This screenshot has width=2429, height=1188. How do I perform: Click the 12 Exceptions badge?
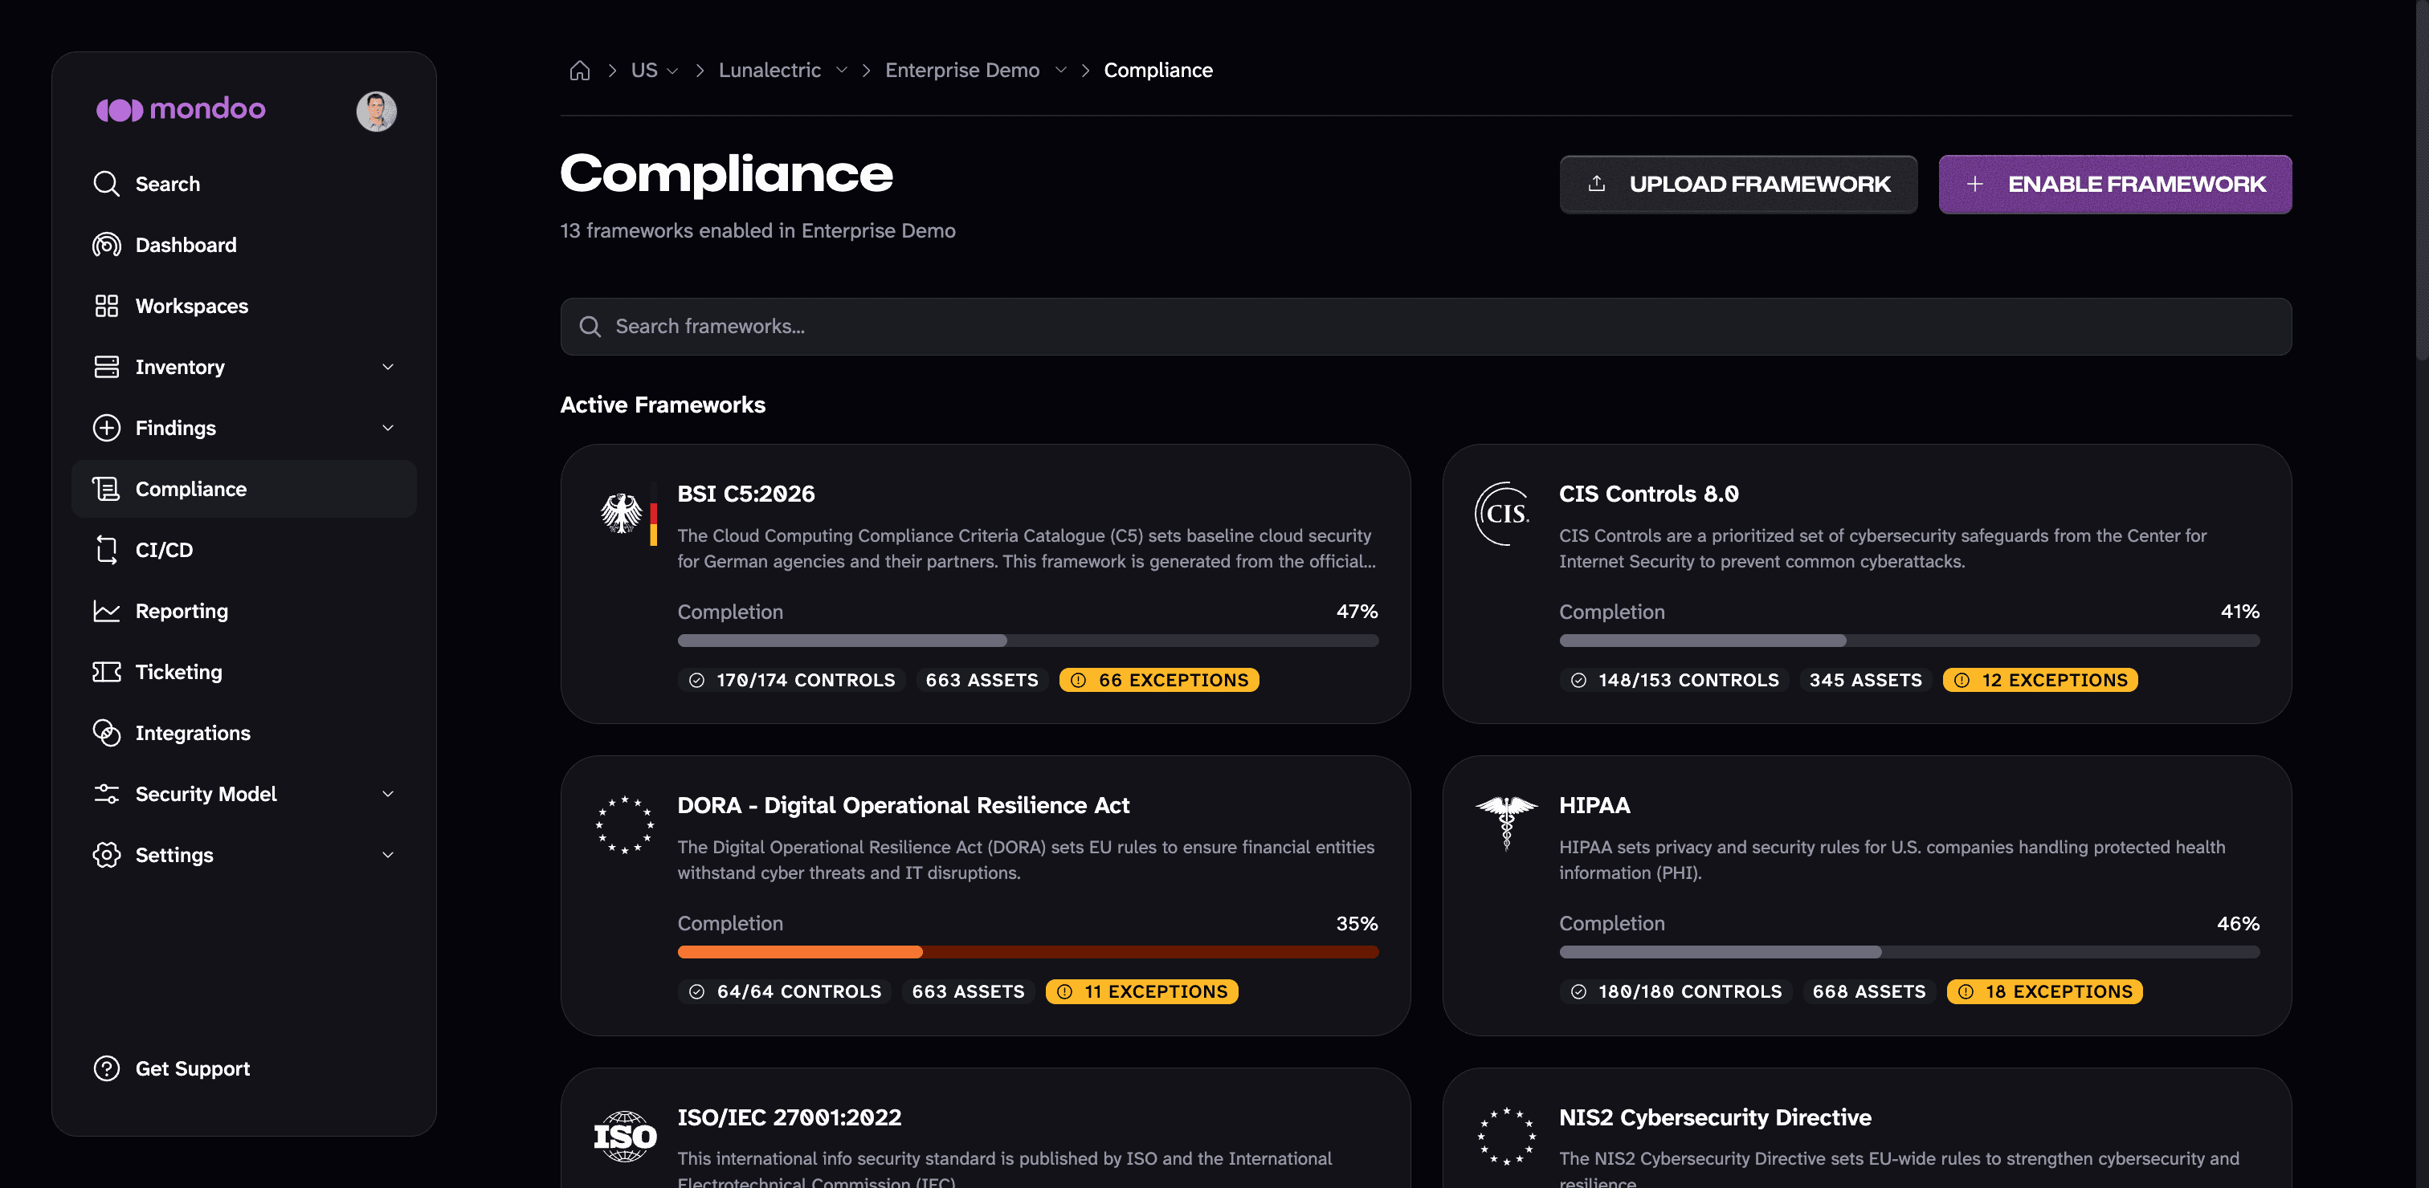[2039, 680]
